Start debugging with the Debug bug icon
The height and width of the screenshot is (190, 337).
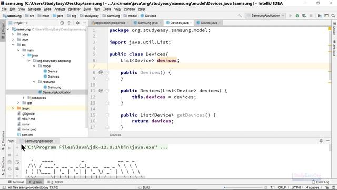(297, 16)
